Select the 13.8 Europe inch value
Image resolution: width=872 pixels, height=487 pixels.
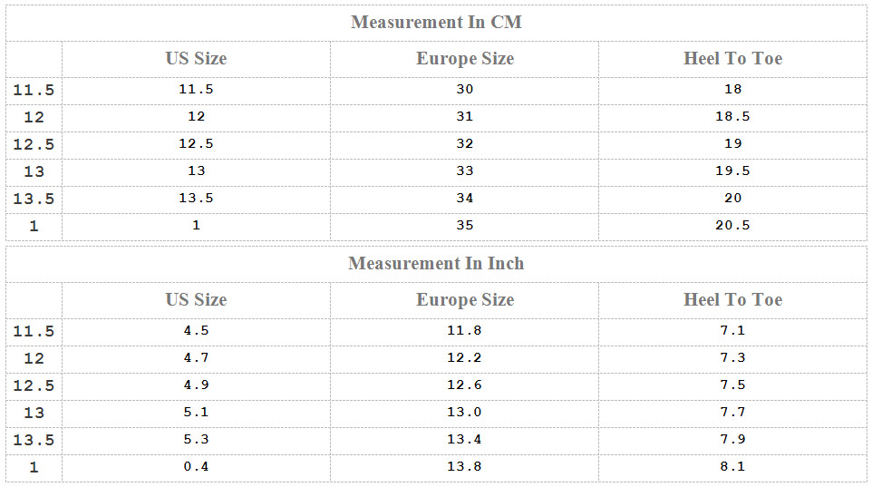pos(465,466)
